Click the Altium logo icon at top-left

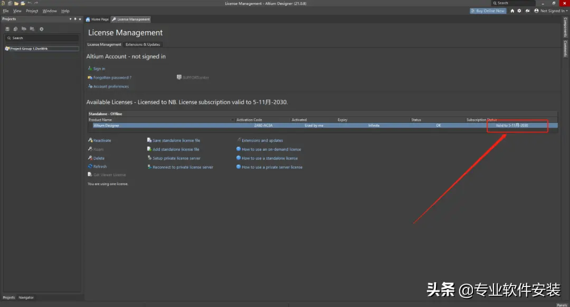3,3
